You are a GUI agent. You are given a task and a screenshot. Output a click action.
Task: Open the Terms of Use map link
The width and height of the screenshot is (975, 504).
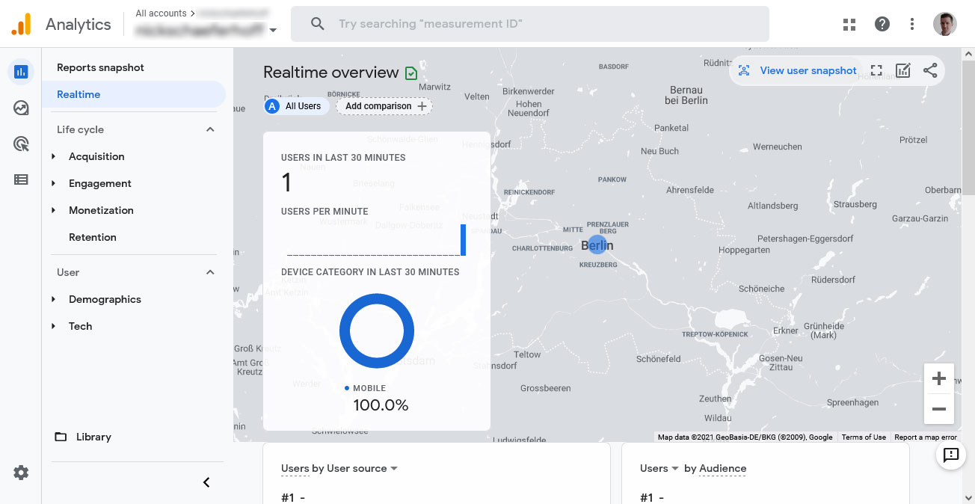pyautogui.click(x=864, y=437)
